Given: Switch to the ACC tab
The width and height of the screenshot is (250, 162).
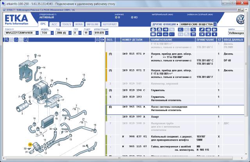Looking at the screenshot, I should pyautogui.click(x=54, y=24).
